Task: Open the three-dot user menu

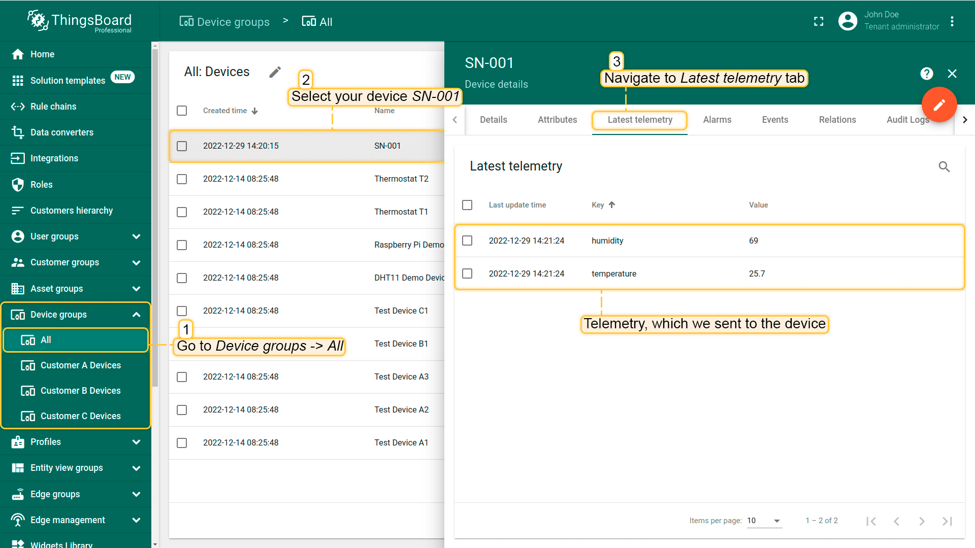Action: [x=952, y=21]
